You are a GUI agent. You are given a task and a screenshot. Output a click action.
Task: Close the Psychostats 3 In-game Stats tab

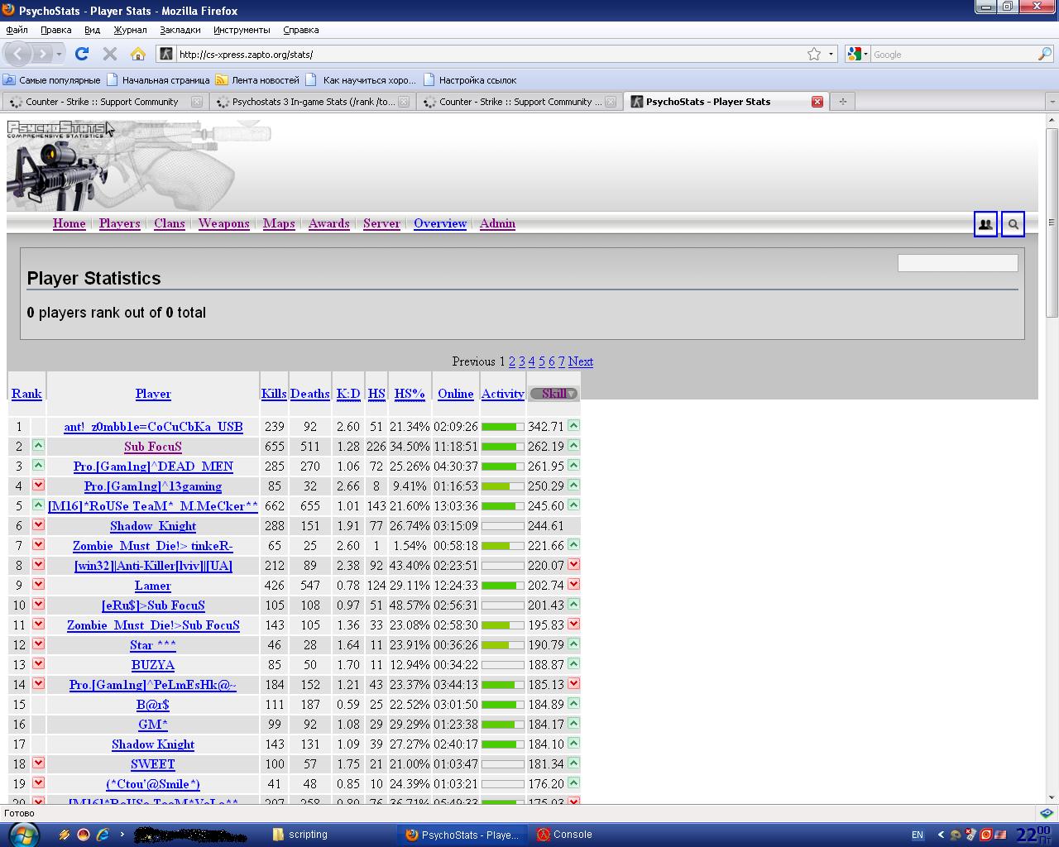[404, 102]
